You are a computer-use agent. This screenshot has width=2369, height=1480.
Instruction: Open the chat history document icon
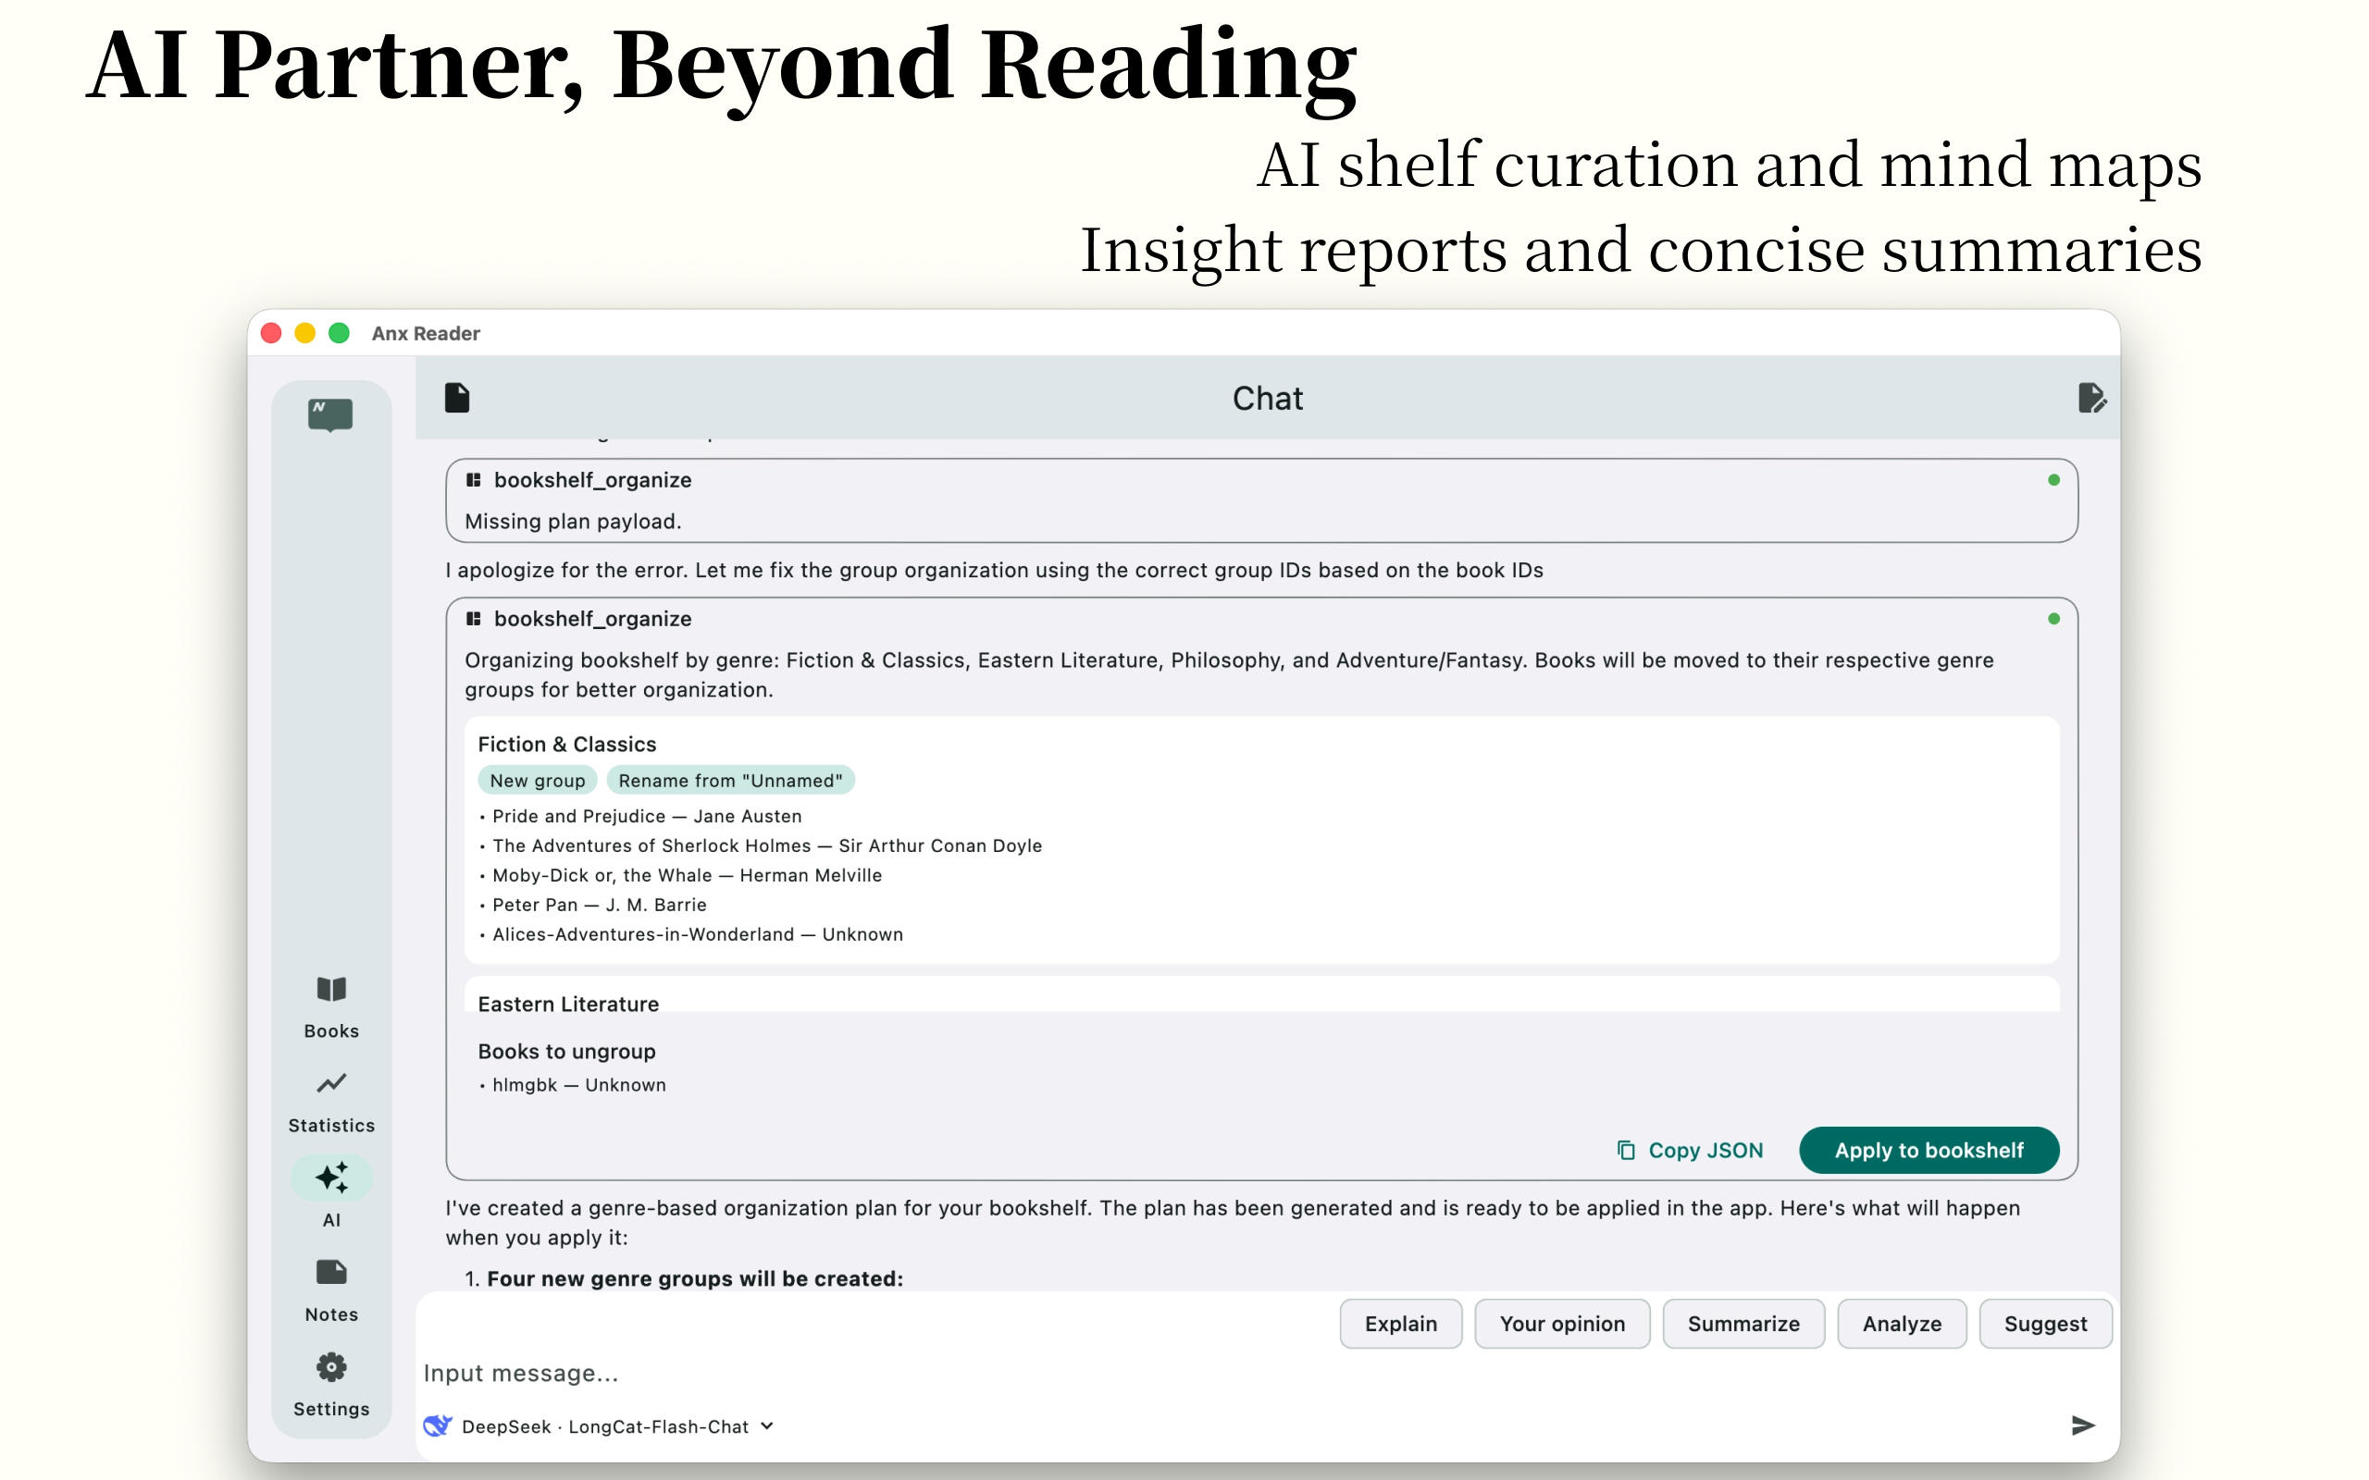pos(457,399)
